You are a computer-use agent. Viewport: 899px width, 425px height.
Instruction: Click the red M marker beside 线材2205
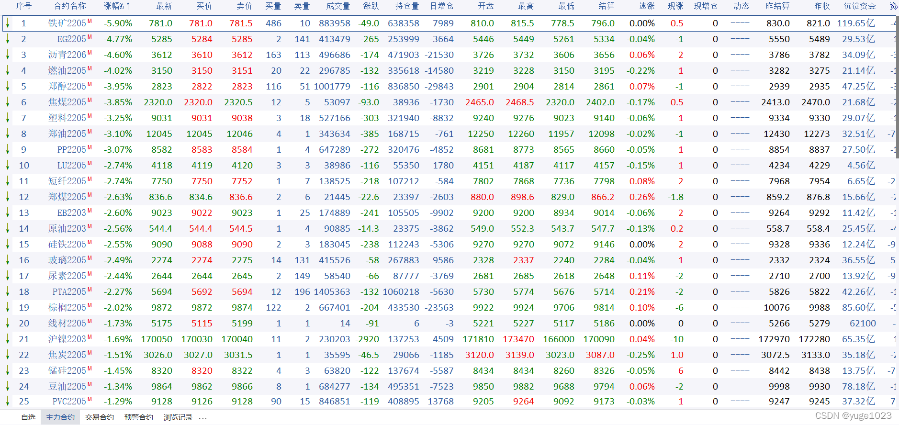click(x=90, y=321)
